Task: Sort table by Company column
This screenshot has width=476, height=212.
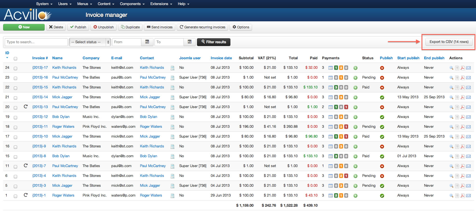Action: coord(91,58)
